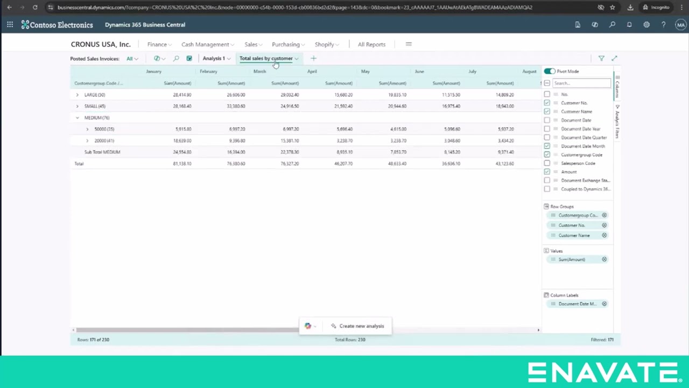Open the browser downloads icon
689x388 pixels.
(630, 8)
